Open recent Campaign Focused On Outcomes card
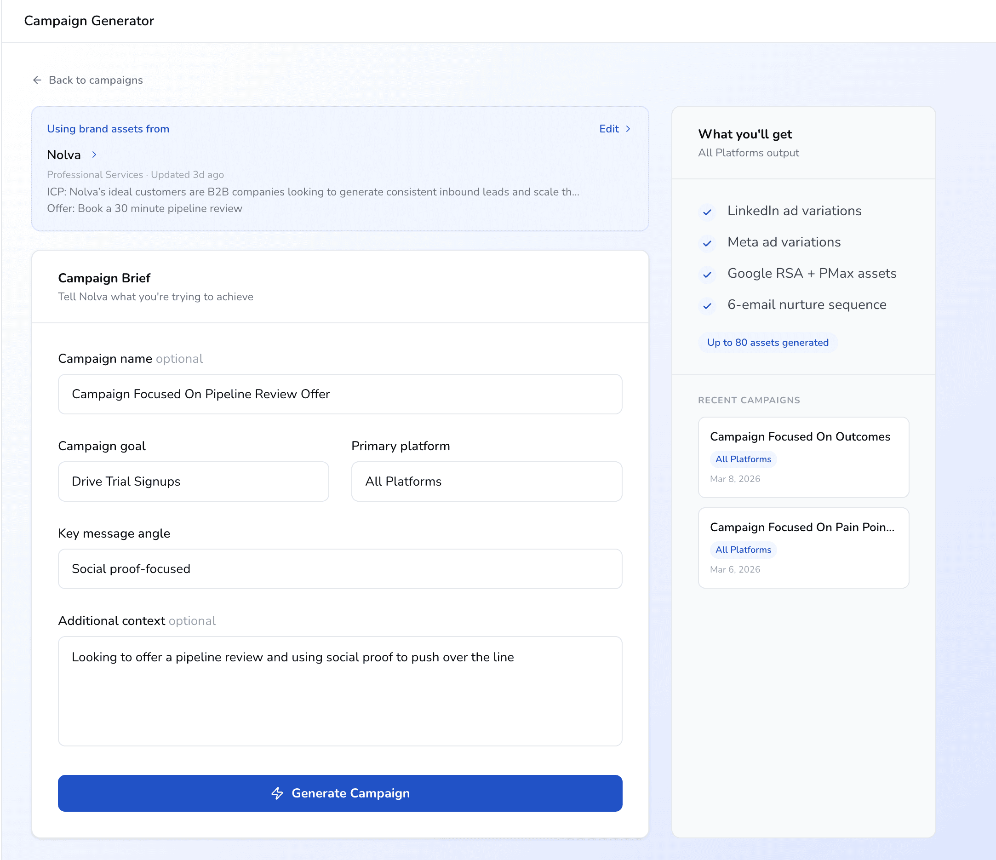Screen dimensions: 996x860 click(803, 457)
